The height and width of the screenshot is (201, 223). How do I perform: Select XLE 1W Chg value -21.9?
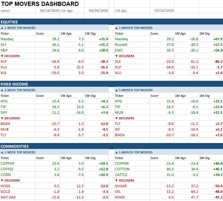(96, 73)
